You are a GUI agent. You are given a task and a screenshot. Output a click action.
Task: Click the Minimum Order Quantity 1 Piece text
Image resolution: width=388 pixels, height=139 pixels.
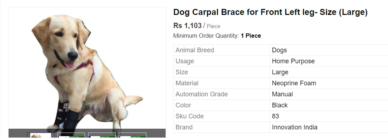coord(217,36)
